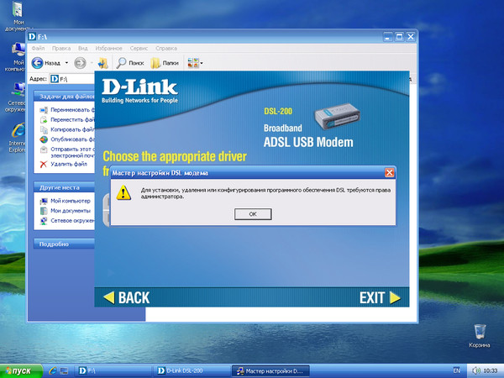Screen dimensions: 504x378
Task: Click the Удалить файл link
Action: [69, 164]
